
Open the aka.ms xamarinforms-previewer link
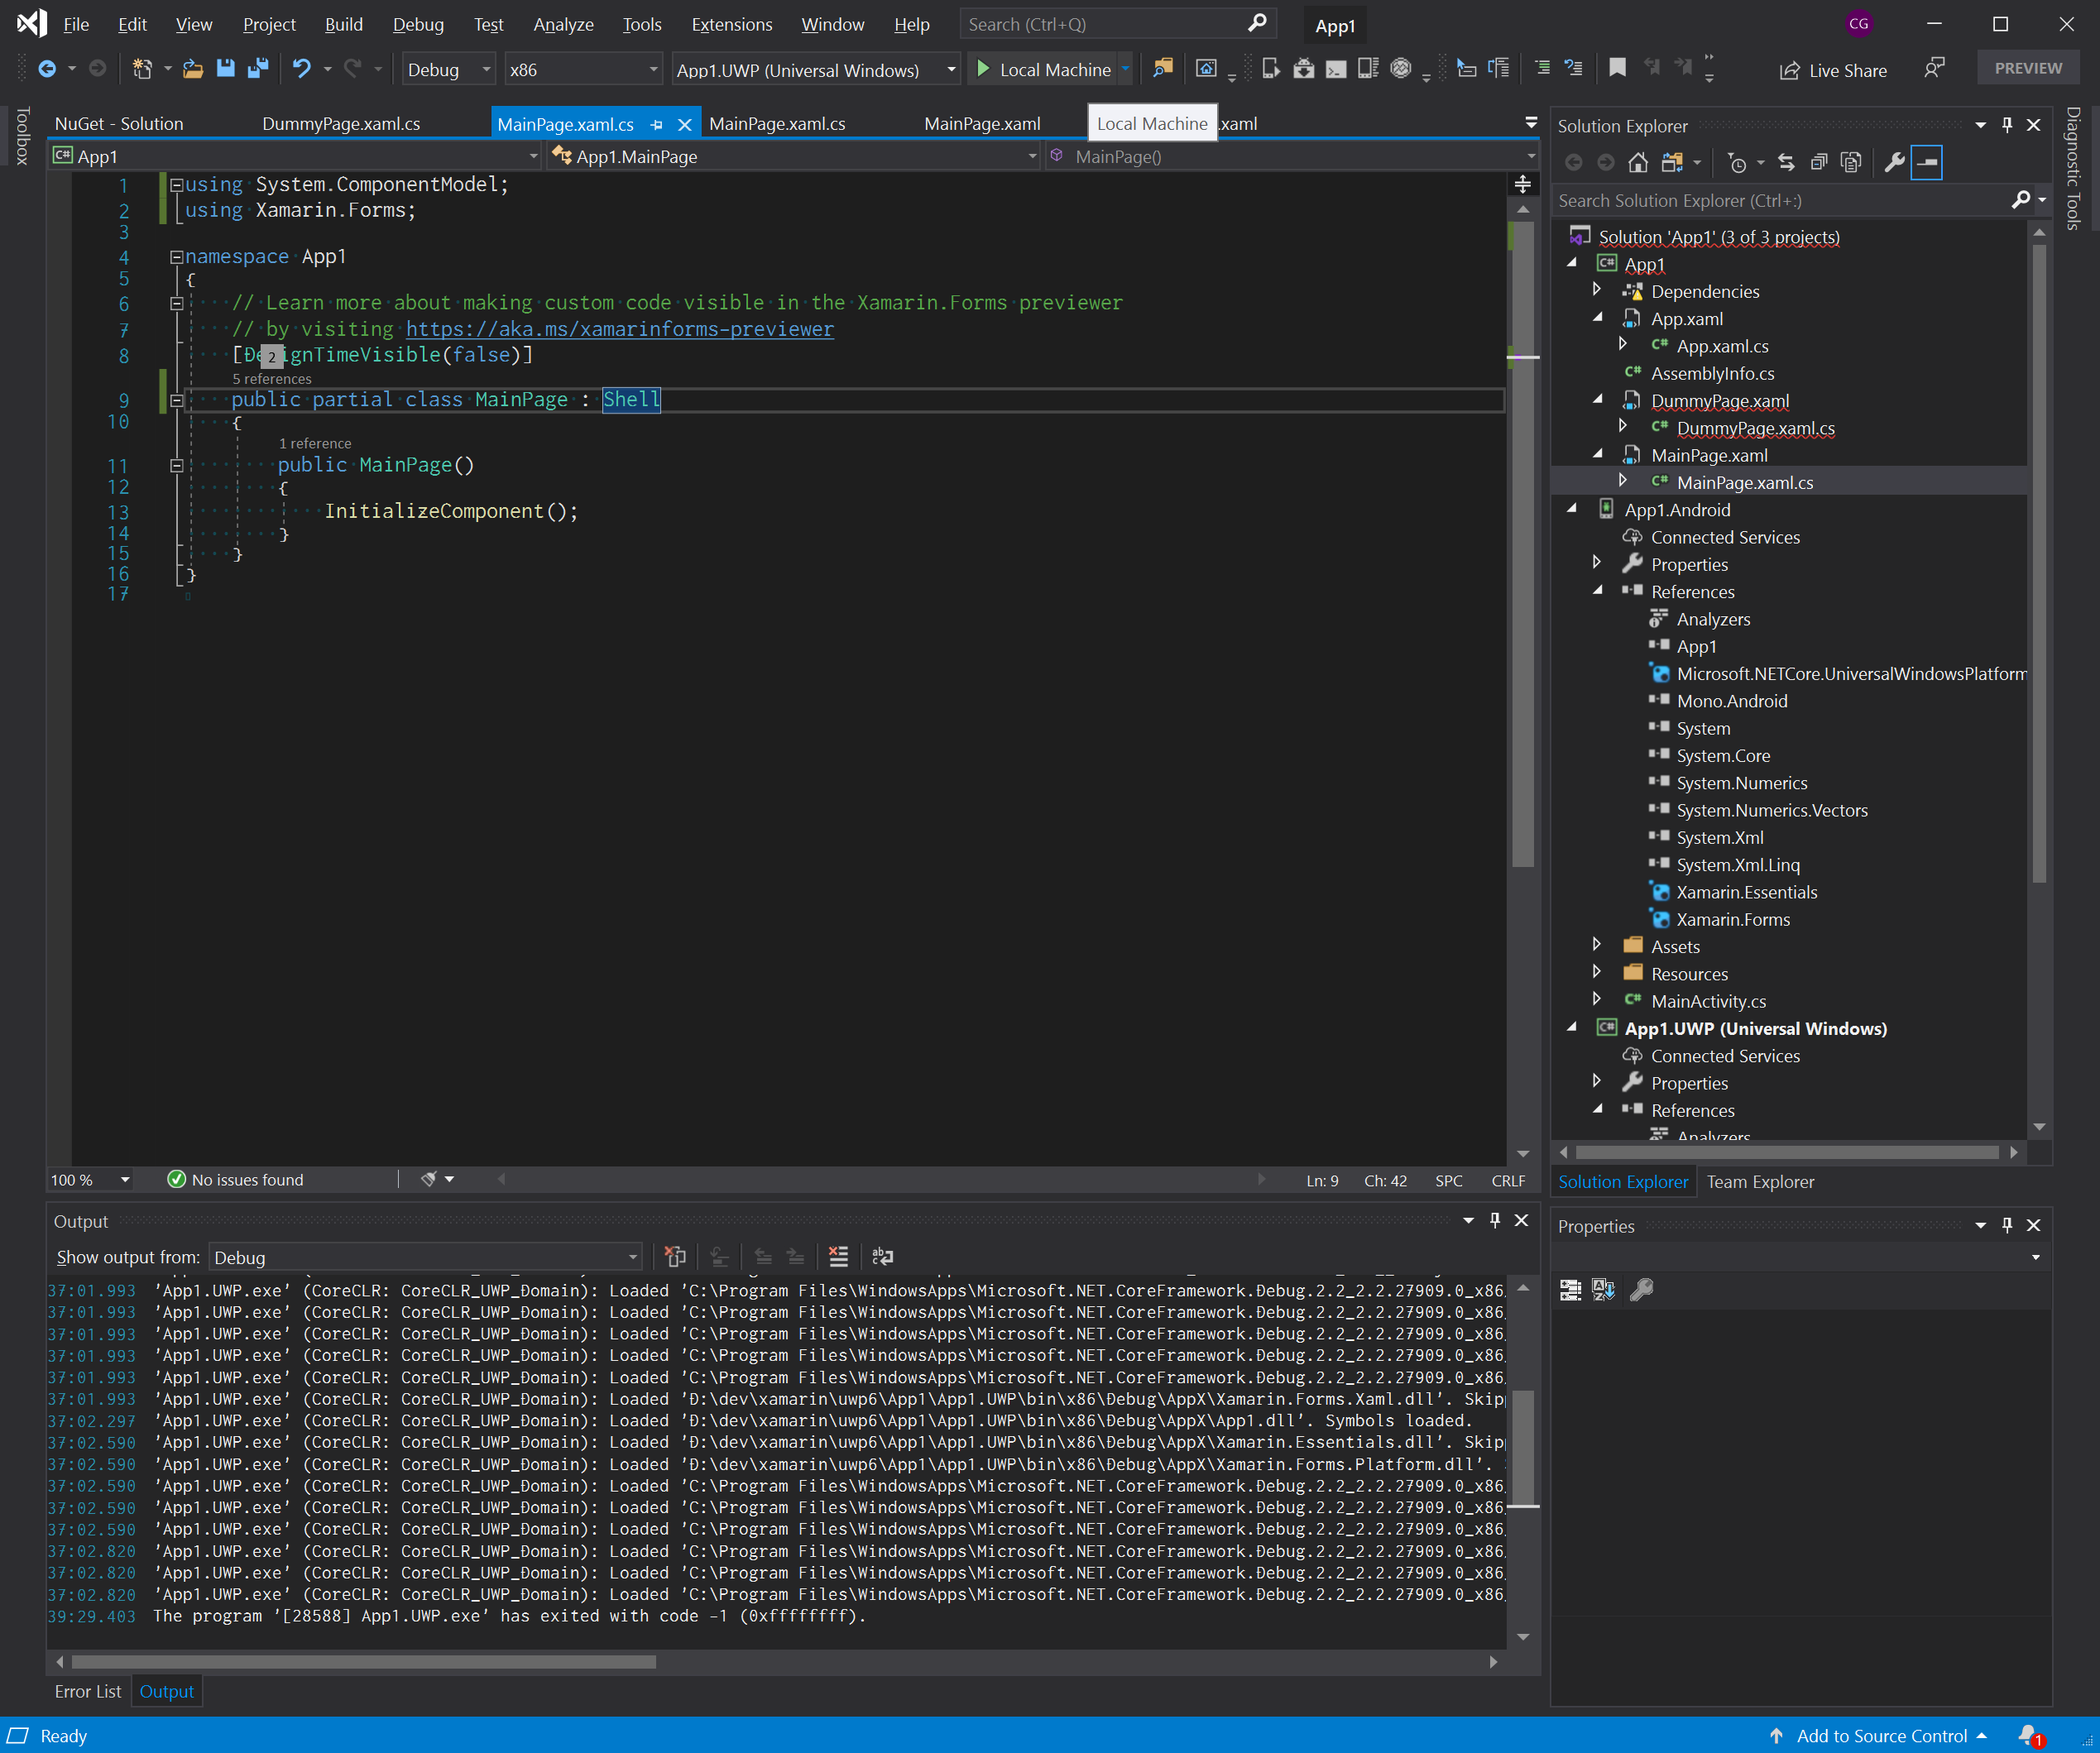(x=619, y=329)
